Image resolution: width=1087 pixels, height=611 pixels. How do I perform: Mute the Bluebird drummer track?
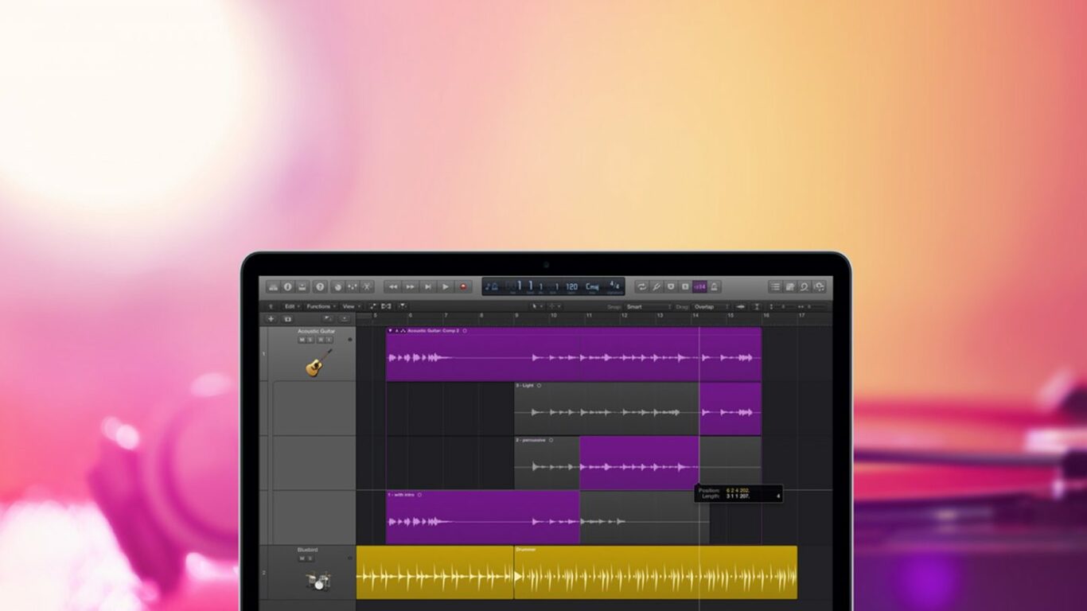tap(302, 558)
